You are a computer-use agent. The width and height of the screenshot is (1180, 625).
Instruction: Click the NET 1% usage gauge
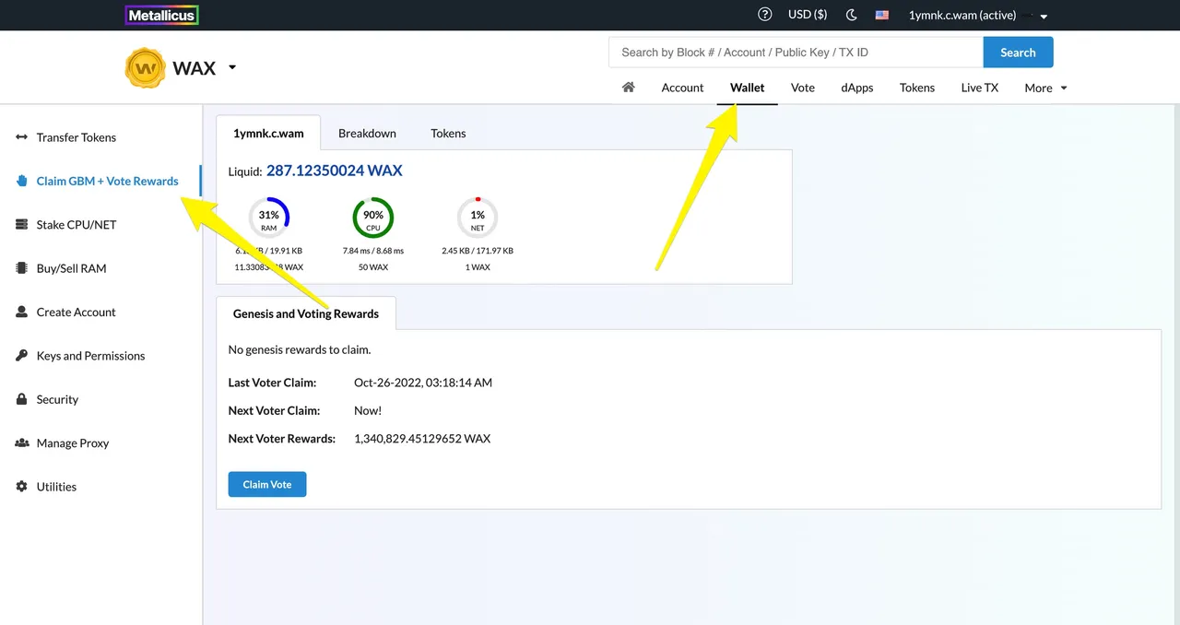point(478,218)
